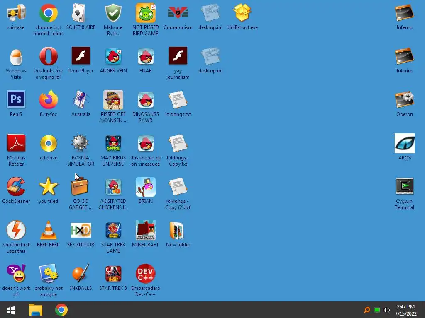The image size is (425, 318).
Task: Select the 'STAR TREK GAME' icon
Action: [x=113, y=230]
